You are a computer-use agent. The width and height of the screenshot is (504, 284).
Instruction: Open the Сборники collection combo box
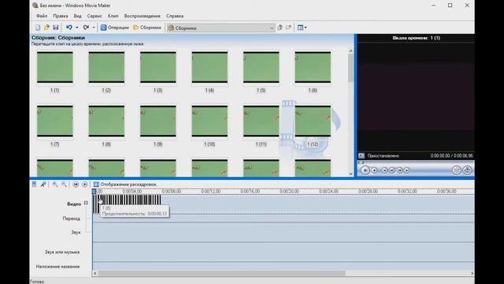[x=221, y=28]
